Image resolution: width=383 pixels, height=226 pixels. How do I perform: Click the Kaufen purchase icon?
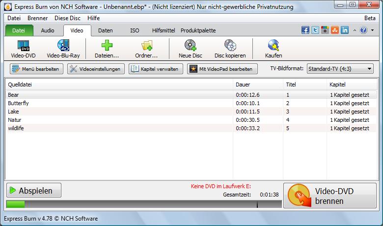click(x=274, y=49)
